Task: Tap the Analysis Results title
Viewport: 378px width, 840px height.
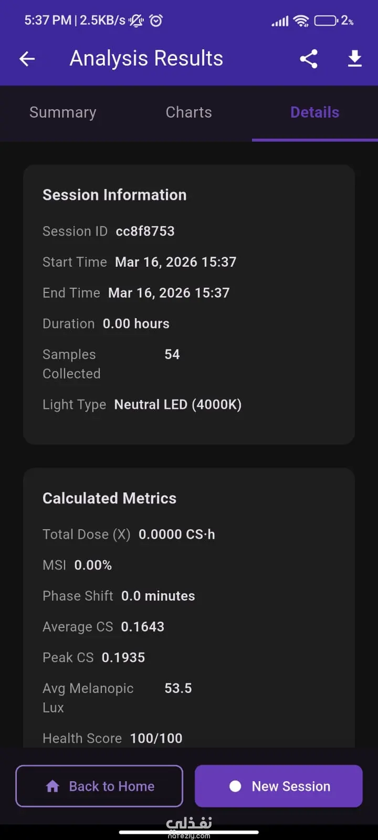Action: [x=146, y=58]
